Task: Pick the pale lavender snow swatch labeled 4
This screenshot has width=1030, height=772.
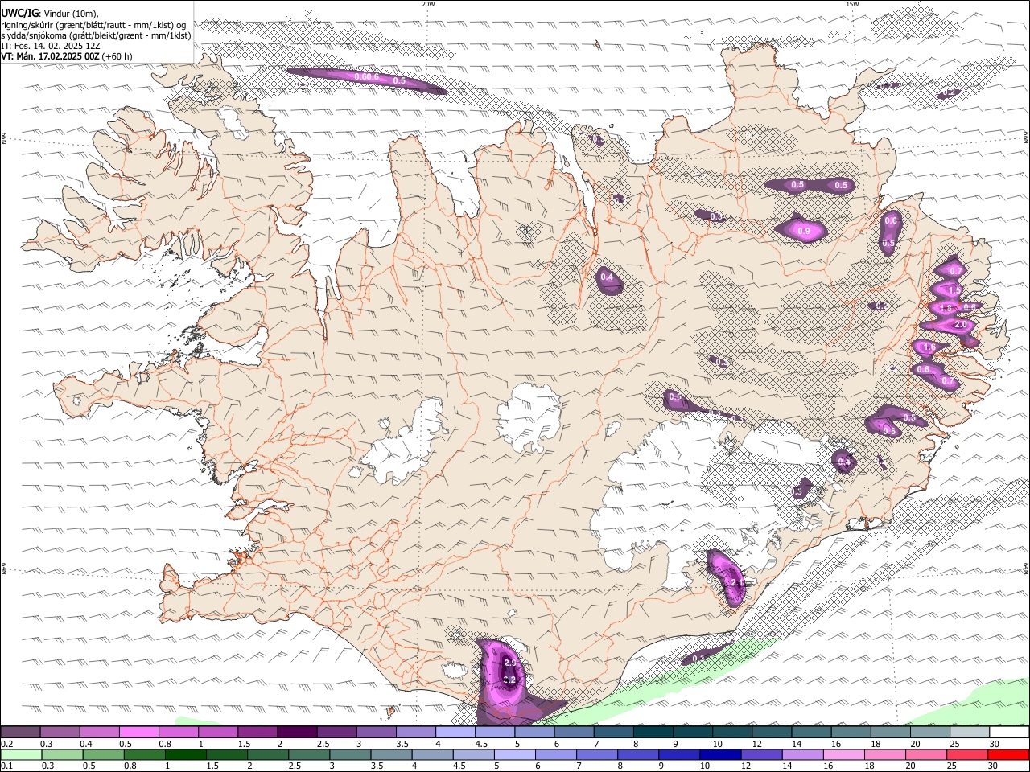Action: tap(455, 733)
